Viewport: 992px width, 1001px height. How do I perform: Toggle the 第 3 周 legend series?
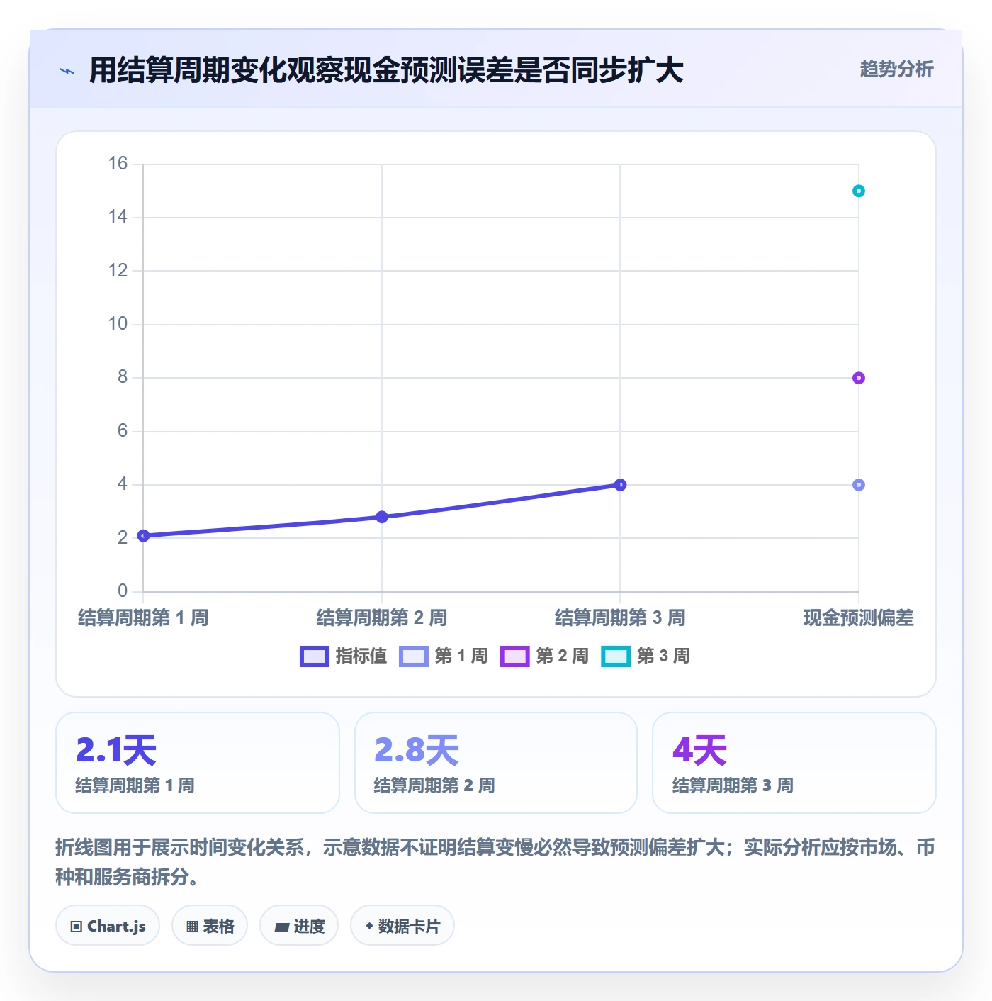coord(646,656)
